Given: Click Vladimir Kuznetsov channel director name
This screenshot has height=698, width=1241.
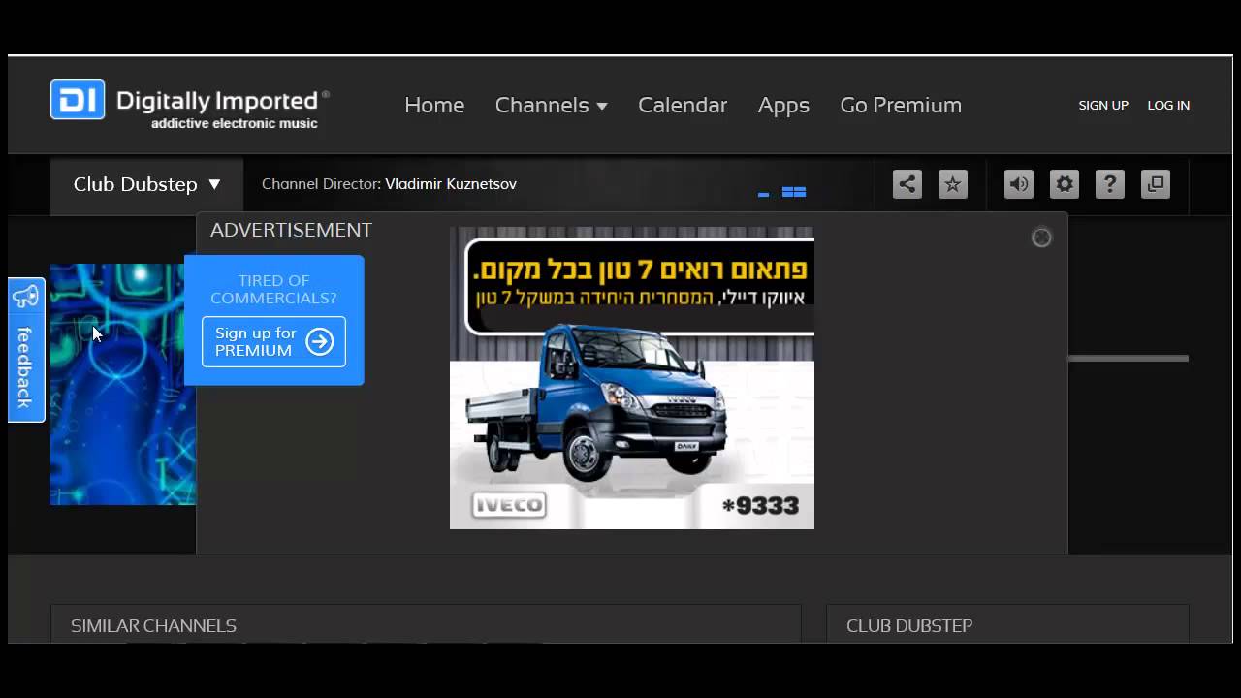Looking at the screenshot, I should pyautogui.click(x=451, y=184).
